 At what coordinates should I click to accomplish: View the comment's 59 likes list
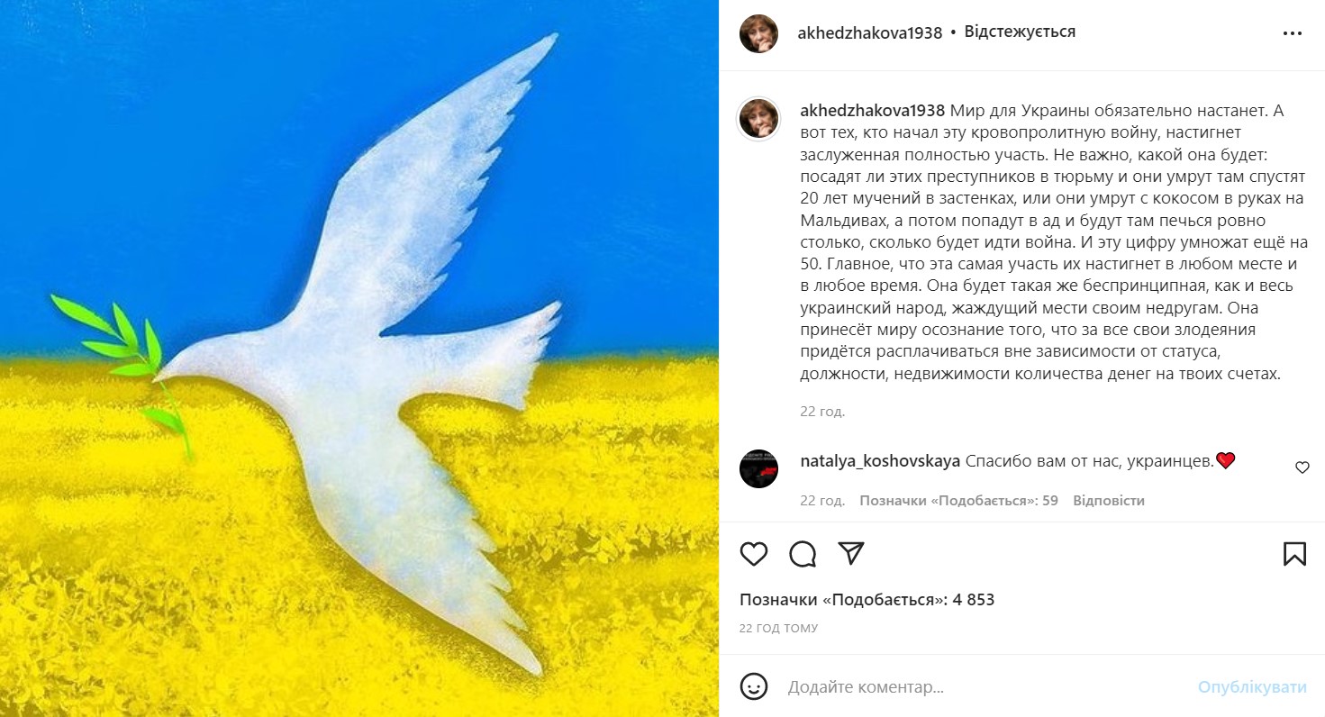(x=958, y=501)
